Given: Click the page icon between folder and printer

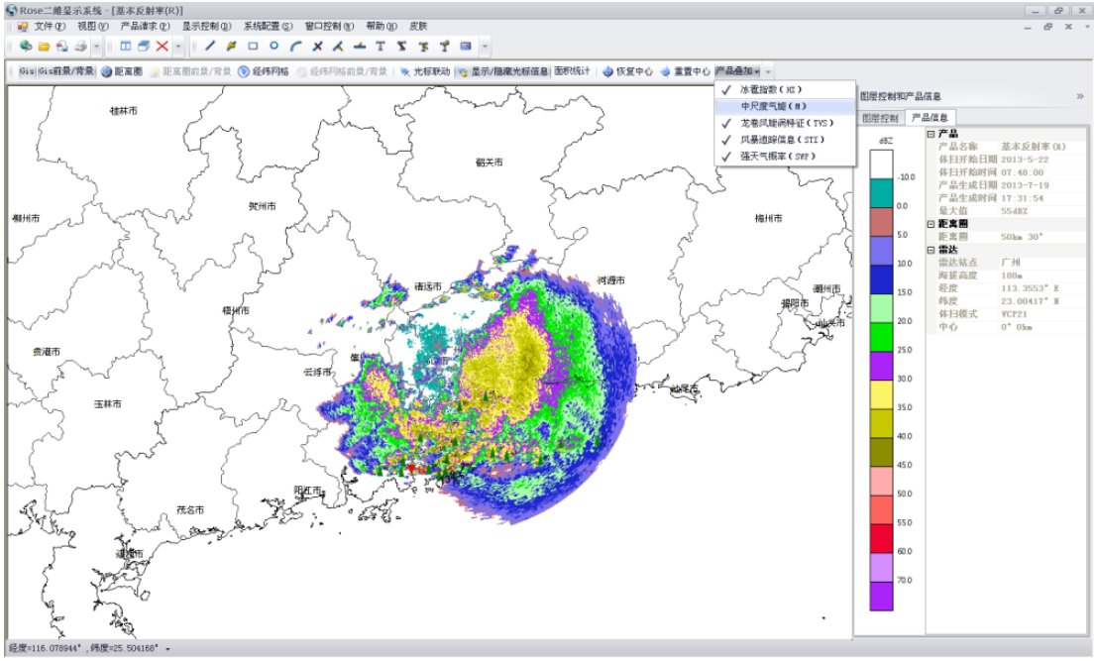Looking at the screenshot, I should click(x=62, y=47).
